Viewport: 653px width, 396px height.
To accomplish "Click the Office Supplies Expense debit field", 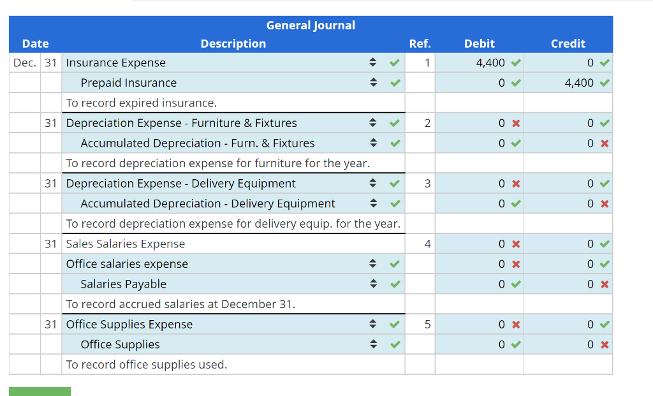I will (x=480, y=324).
